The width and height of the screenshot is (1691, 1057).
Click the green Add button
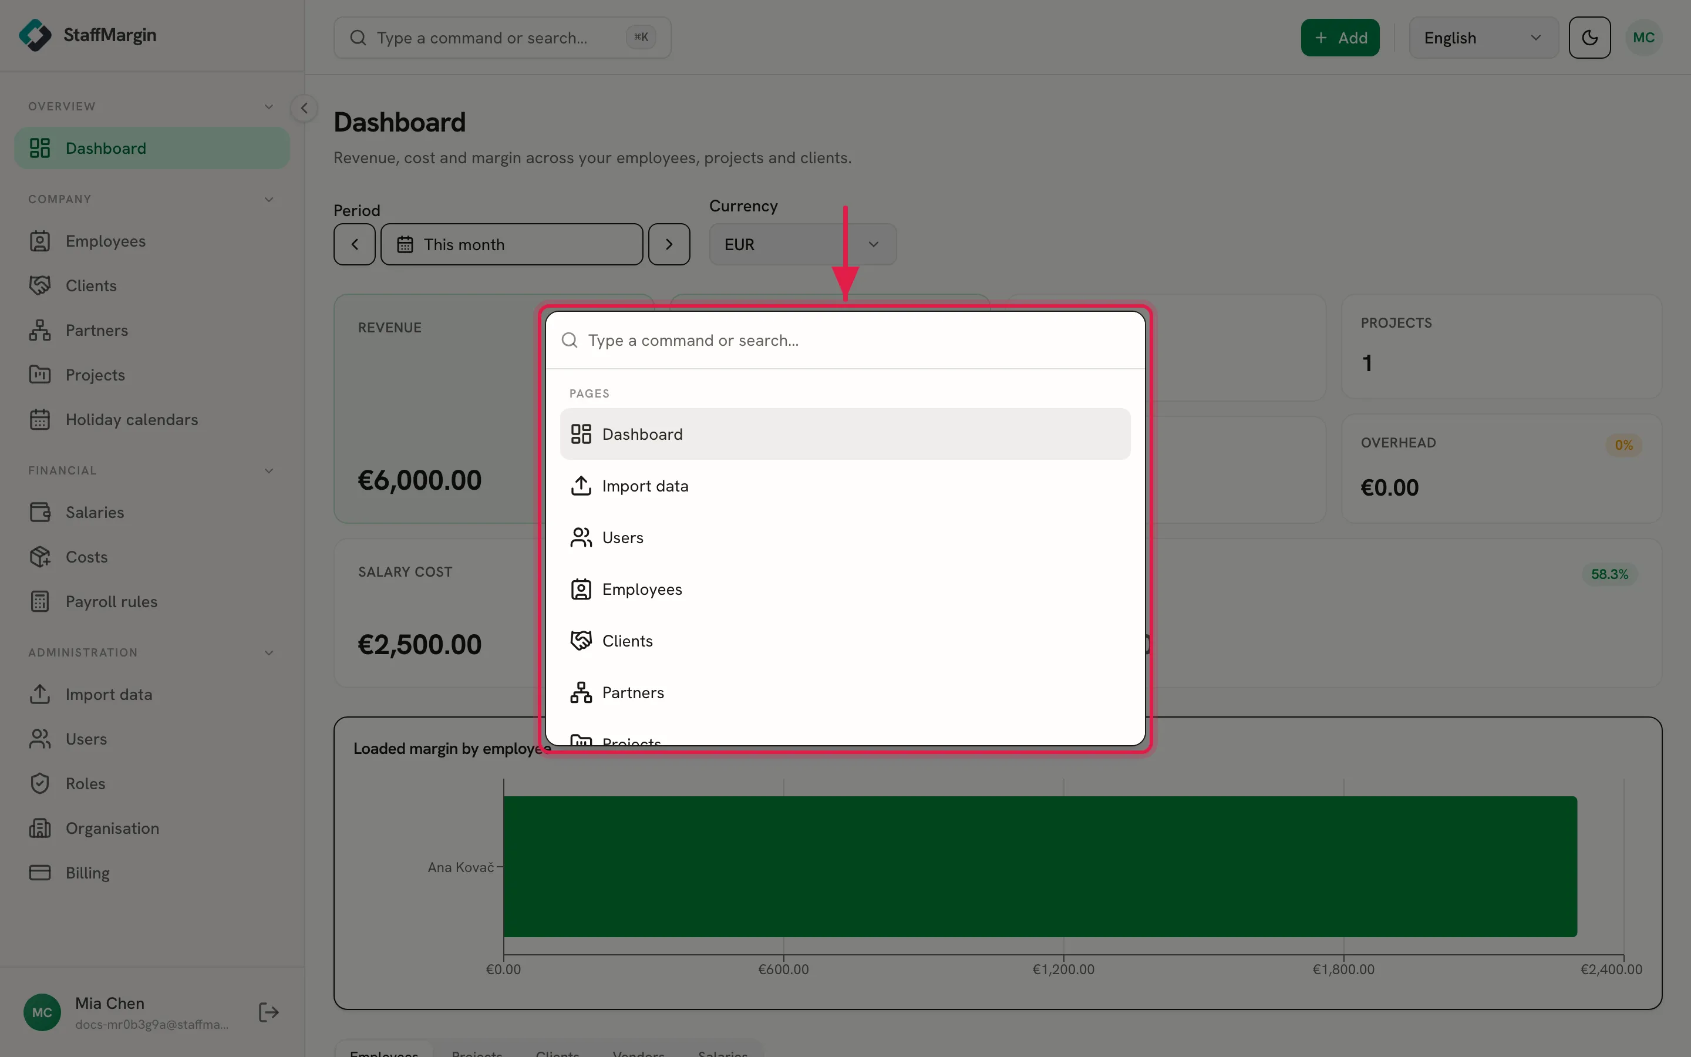(x=1340, y=38)
